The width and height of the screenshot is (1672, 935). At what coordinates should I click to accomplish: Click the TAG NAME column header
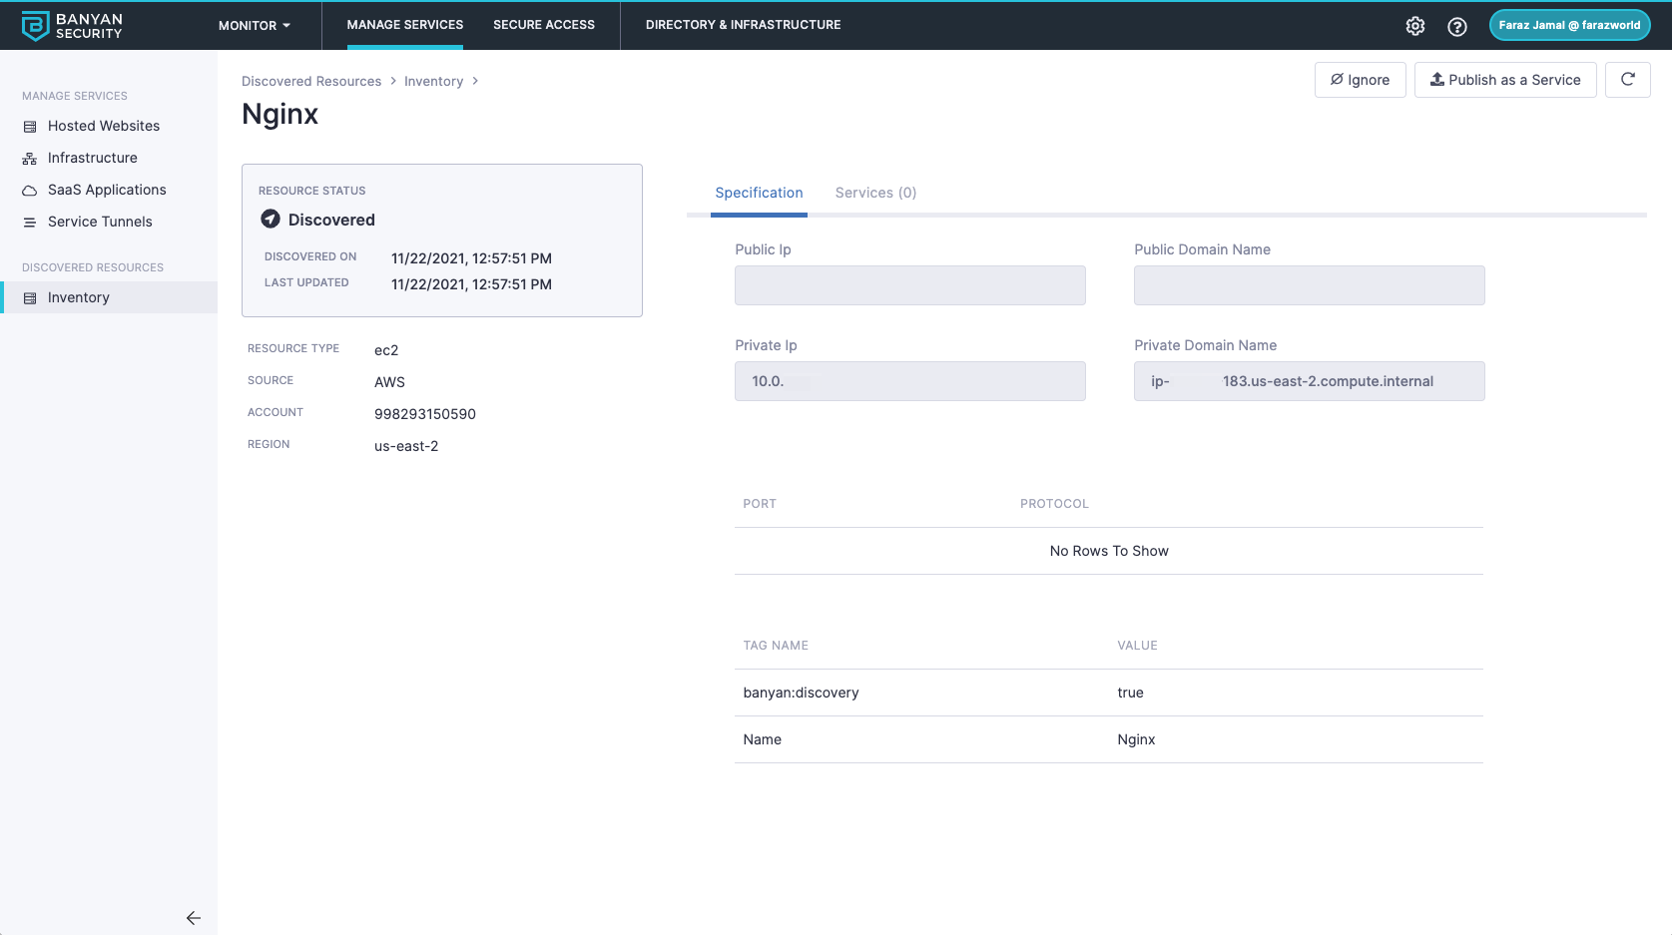[x=776, y=646]
